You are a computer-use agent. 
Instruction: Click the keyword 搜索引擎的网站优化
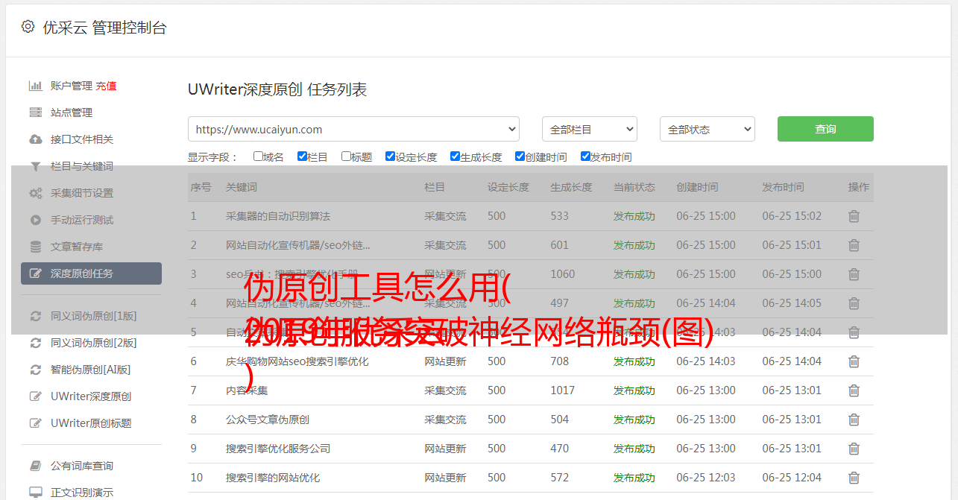coord(273,478)
